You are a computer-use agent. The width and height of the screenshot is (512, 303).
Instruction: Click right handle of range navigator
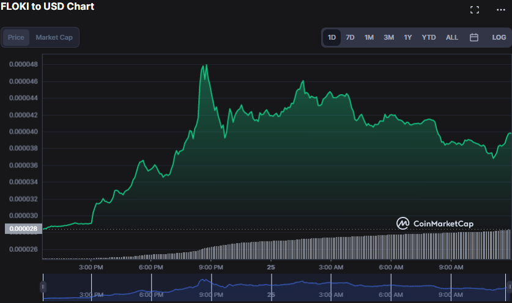pos(510,287)
